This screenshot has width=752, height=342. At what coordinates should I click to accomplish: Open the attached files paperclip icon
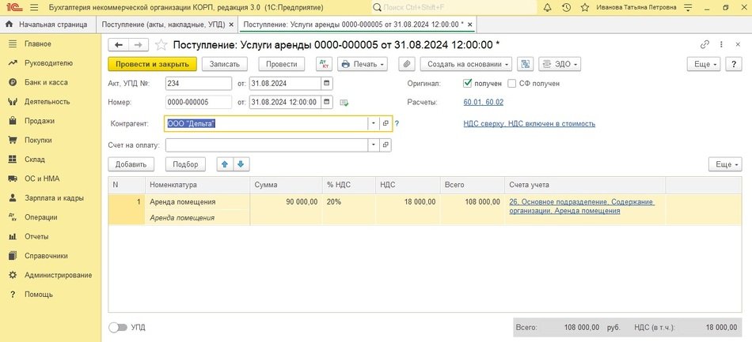(407, 64)
